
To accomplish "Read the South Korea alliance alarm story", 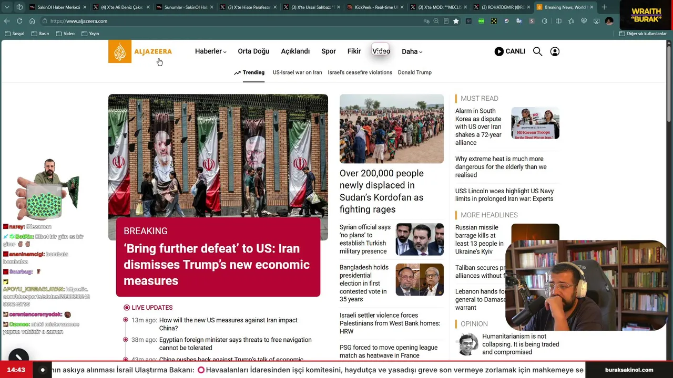I will [x=478, y=127].
